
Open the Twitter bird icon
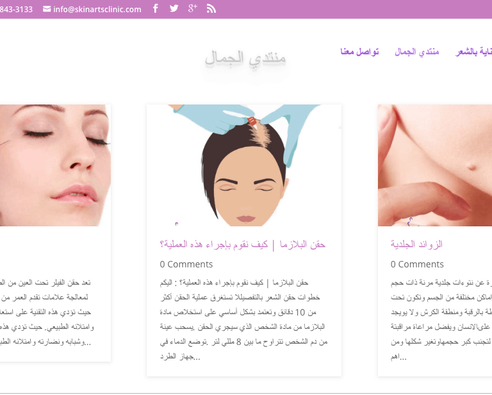click(174, 8)
